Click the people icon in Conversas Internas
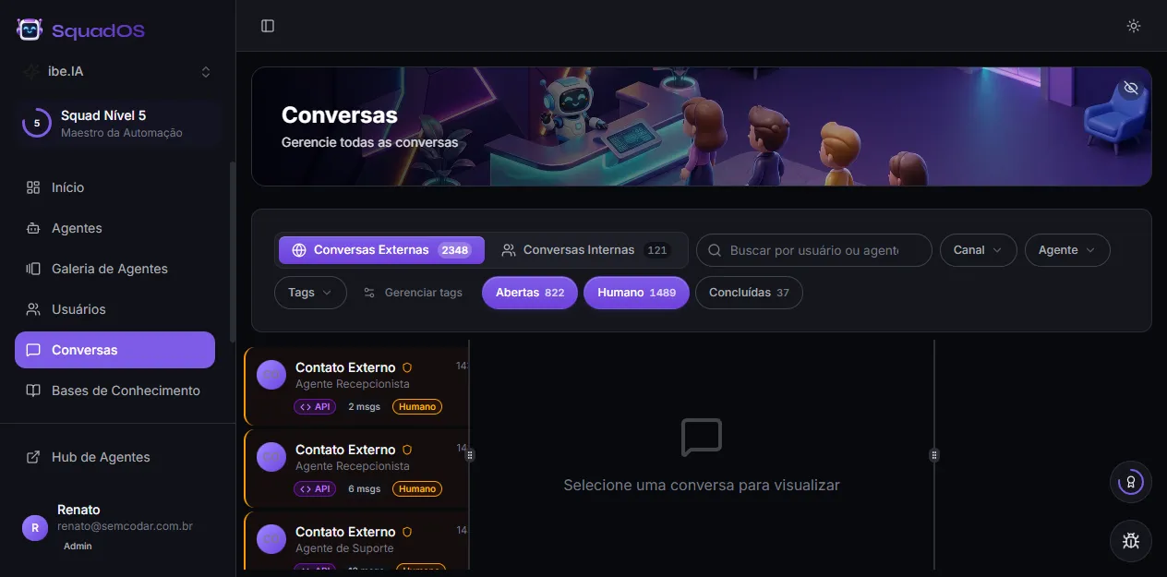 [509, 250]
